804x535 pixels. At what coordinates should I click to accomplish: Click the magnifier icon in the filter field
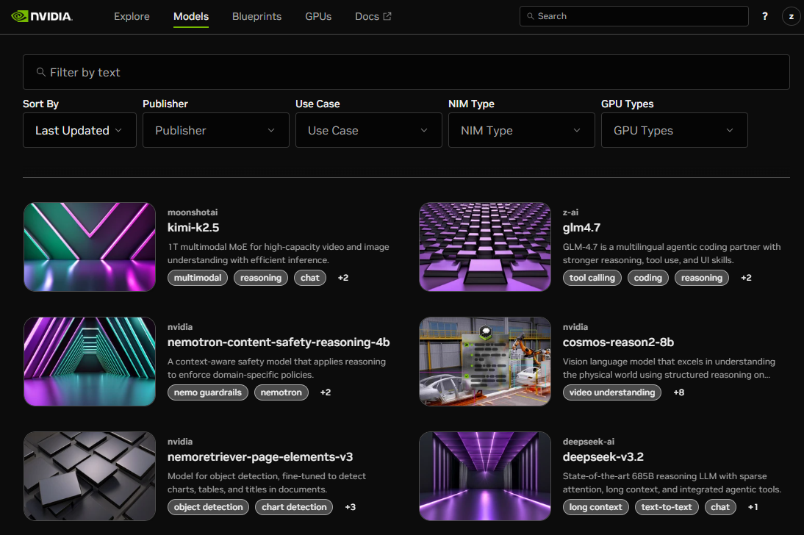(x=40, y=72)
